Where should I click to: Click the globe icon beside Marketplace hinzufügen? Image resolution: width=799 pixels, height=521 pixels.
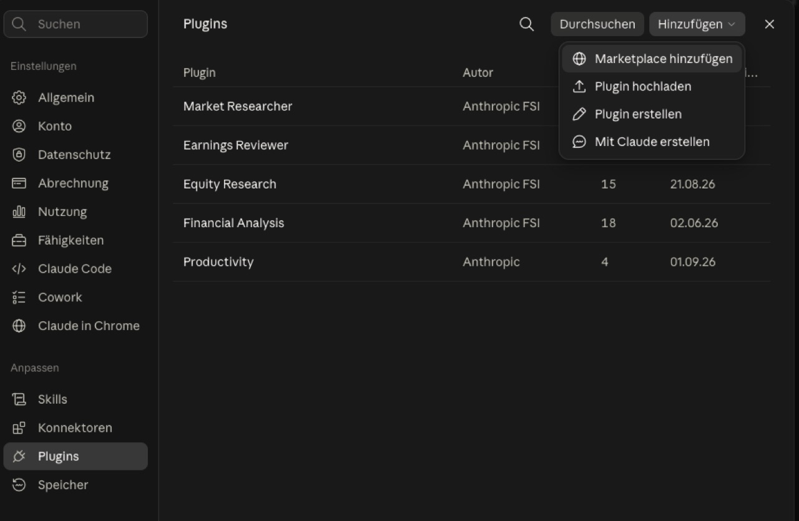coord(579,59)
